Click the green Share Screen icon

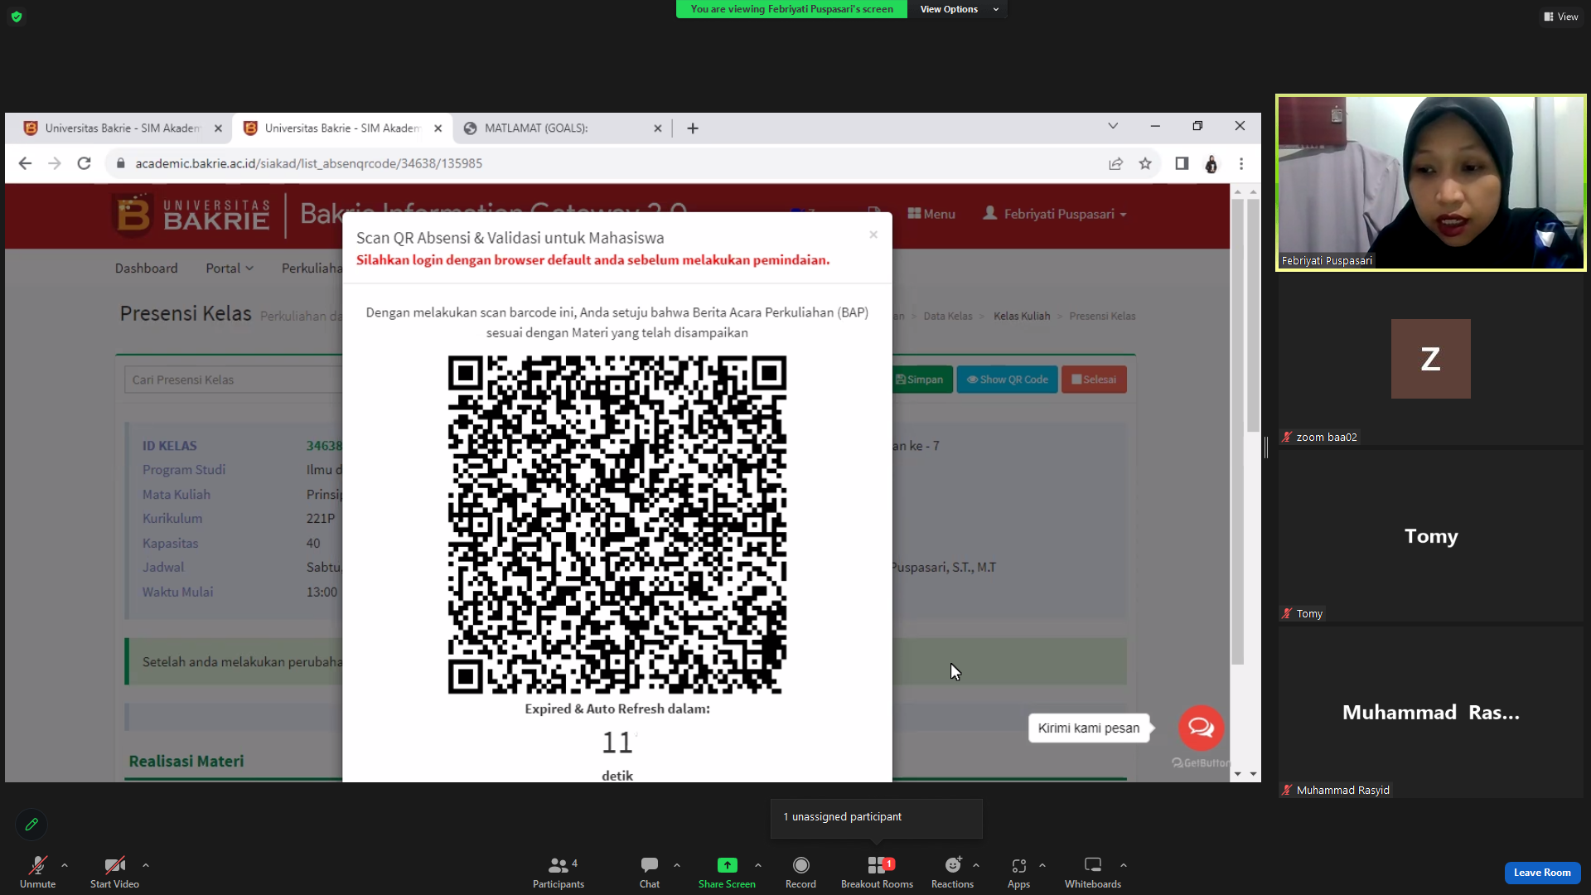[x=727, y=865]
